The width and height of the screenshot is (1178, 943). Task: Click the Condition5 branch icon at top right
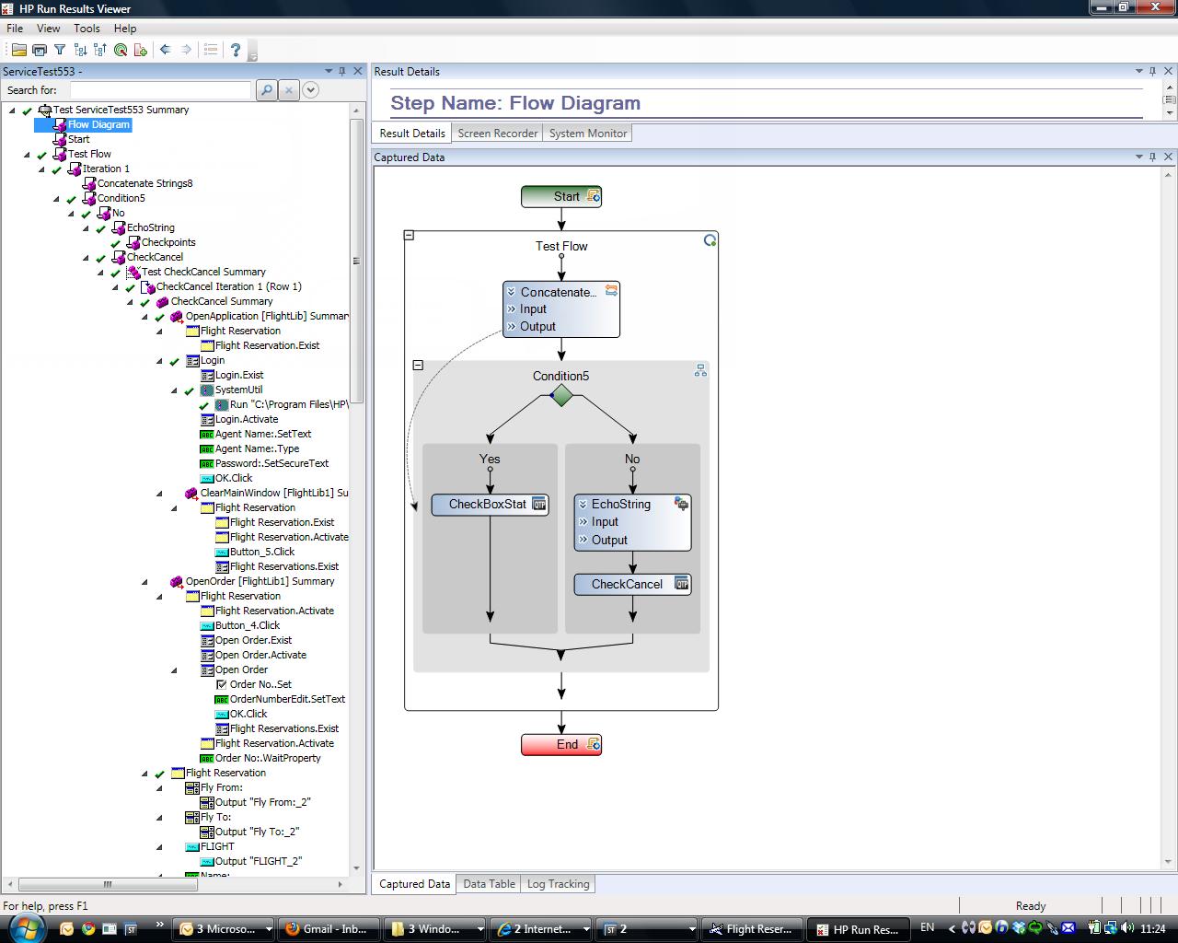tap(700, 370)
